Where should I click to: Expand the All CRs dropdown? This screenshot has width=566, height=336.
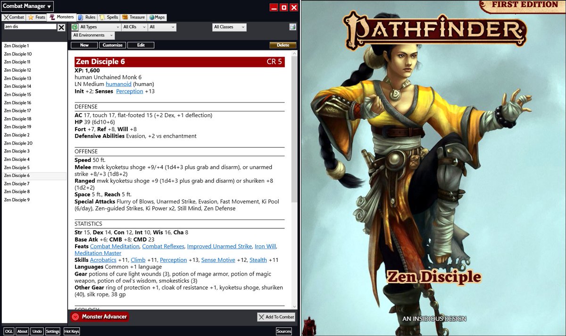[134, 27]
